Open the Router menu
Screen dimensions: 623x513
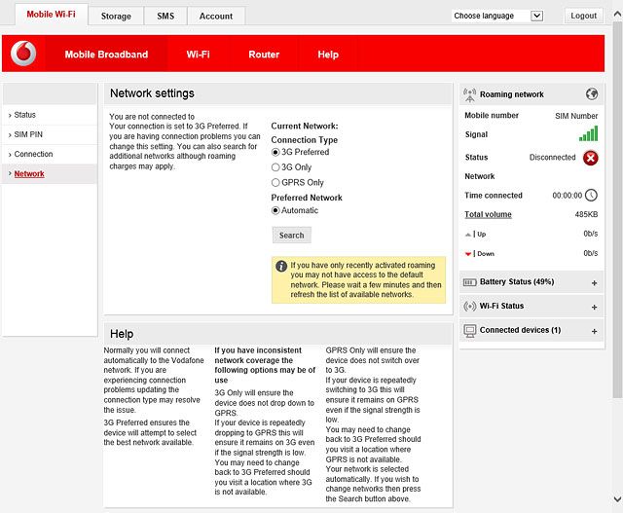264,55
